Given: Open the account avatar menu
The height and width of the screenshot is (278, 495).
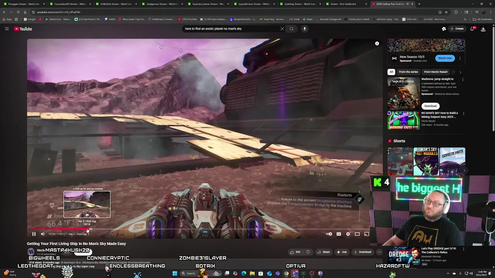Looking at the screenshot, I should pyautogui.click(x=483, y=29).
